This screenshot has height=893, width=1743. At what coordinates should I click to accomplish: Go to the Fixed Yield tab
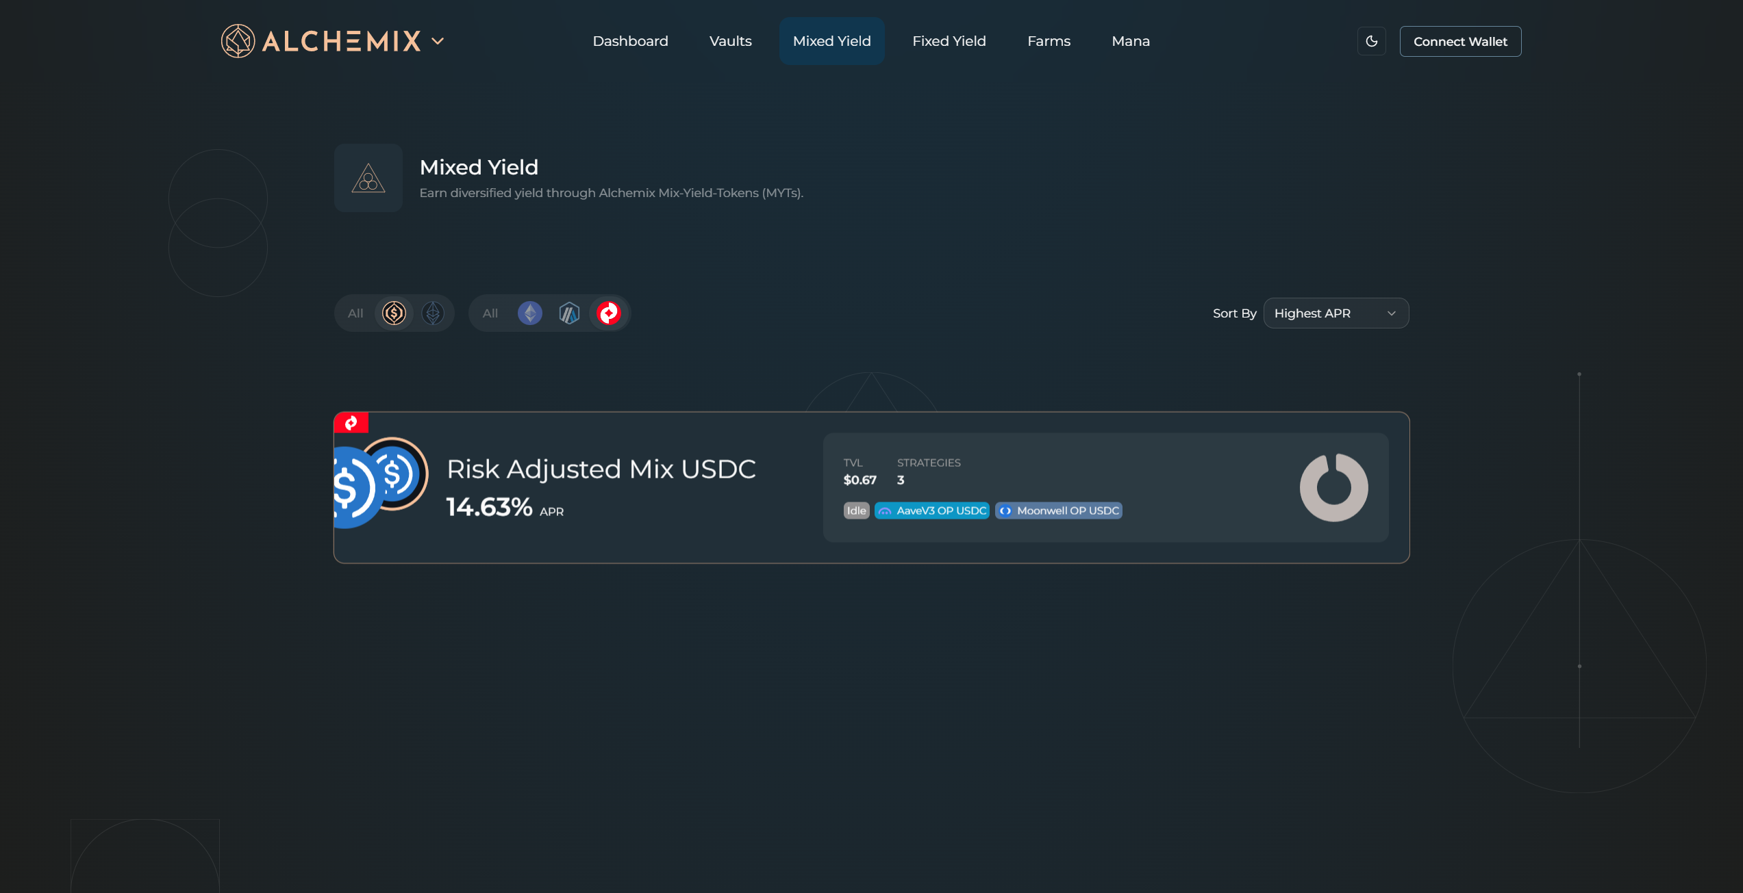coord(949,41)
